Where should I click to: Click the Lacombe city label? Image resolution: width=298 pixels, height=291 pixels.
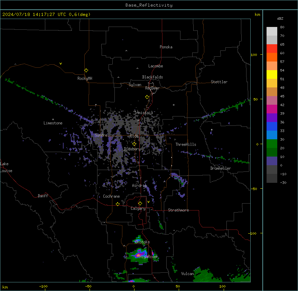tap(156, 66)
